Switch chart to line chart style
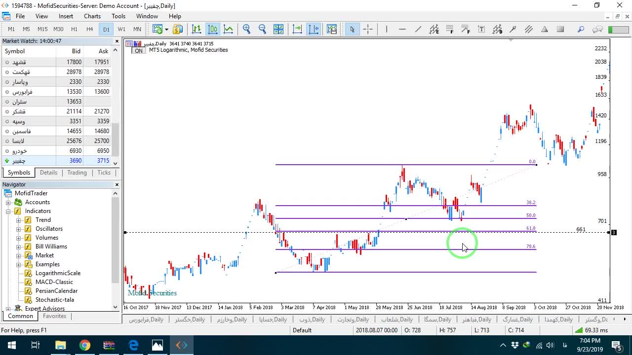 [229, 29]
